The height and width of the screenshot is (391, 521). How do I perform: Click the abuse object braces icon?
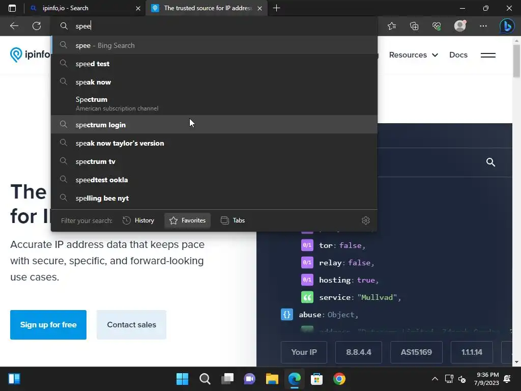coord(287,315)
